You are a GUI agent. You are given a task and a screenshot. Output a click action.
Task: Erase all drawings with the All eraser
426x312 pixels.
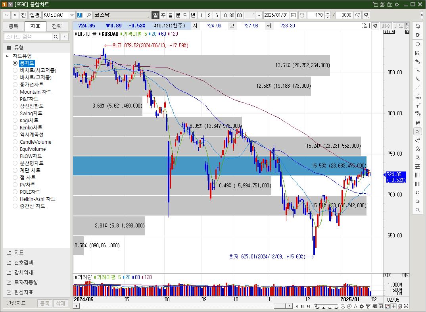(418, 114)
